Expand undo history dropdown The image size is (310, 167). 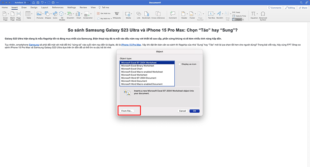click(46, 3)
